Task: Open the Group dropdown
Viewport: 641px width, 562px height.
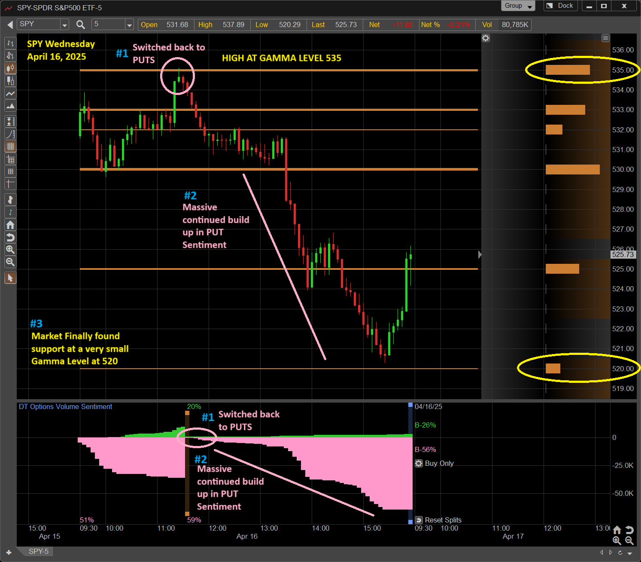Action: click(x=518, y=6)
